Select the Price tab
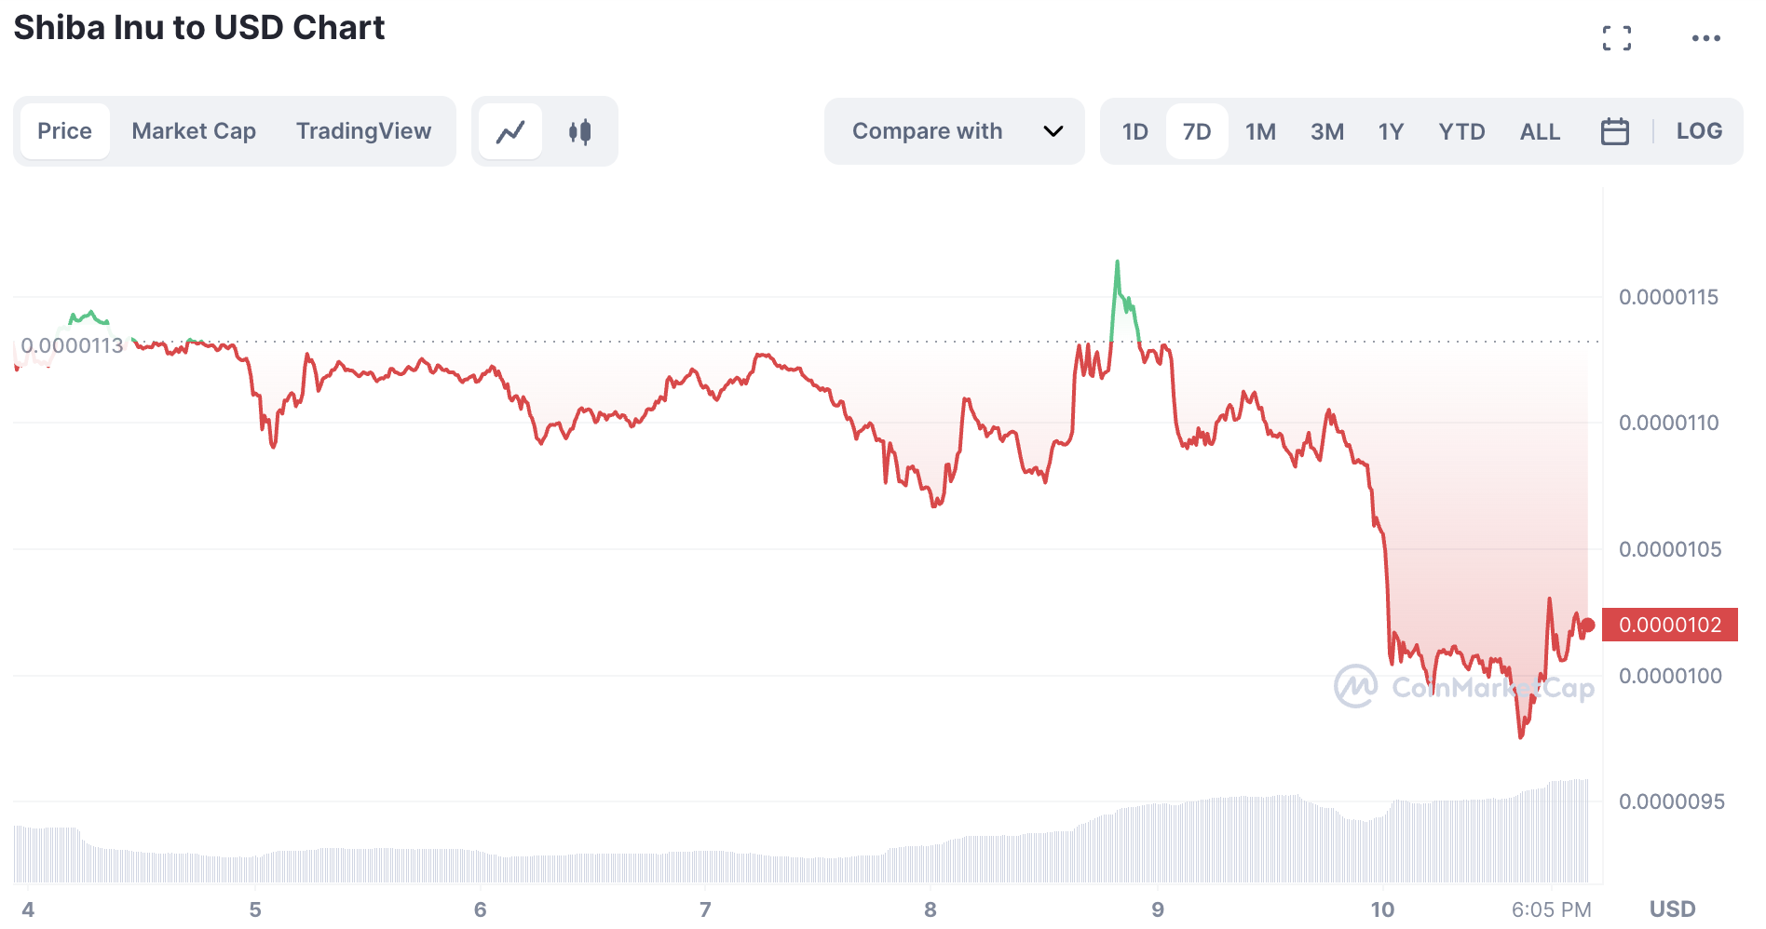This screenshot has width=1766, height=929. (64, 131)
